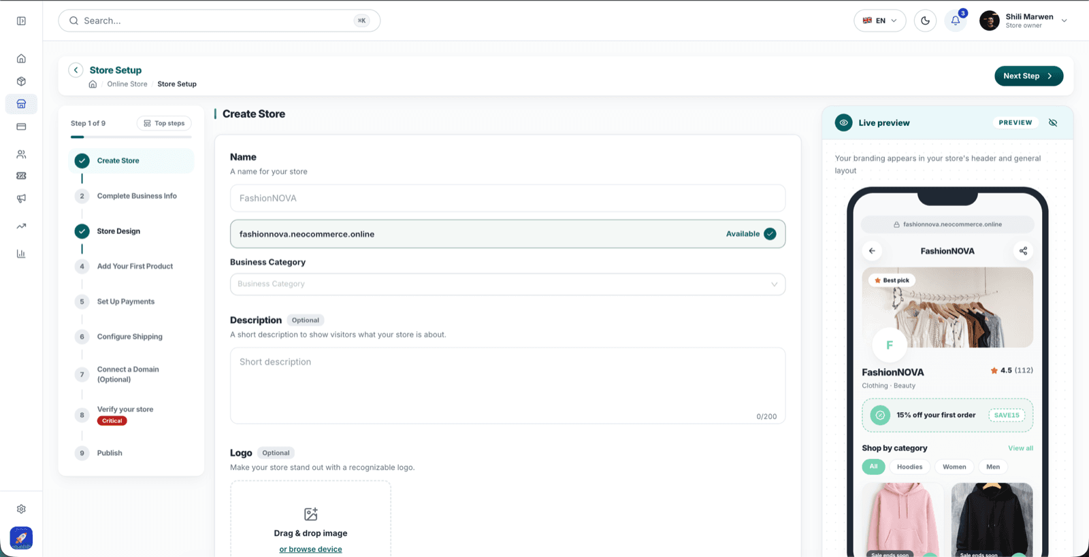Select the Configure Shipping step
Viewport: 1089px width, 557px height.
click(x=131, y=337)
